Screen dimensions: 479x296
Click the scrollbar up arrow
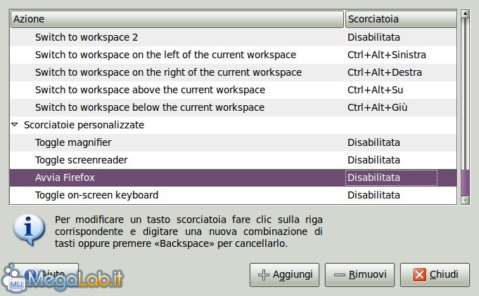pyautogui.click(x=465, y=15)
